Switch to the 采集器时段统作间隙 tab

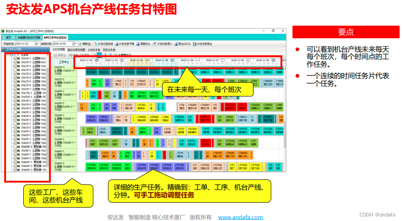[29, 37]
